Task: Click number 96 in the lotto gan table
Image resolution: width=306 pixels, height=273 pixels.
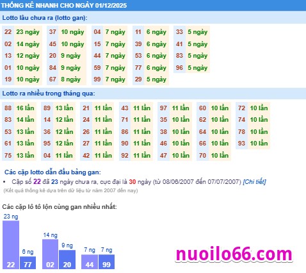Action: [179, 68]
